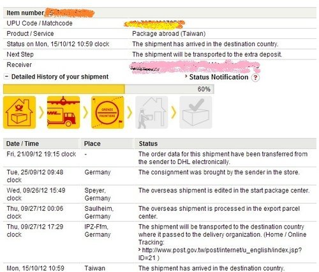Click the Grenze Frontiere border icon
The height and width of the screenshot is (272, 319).
tap(108, 112)
